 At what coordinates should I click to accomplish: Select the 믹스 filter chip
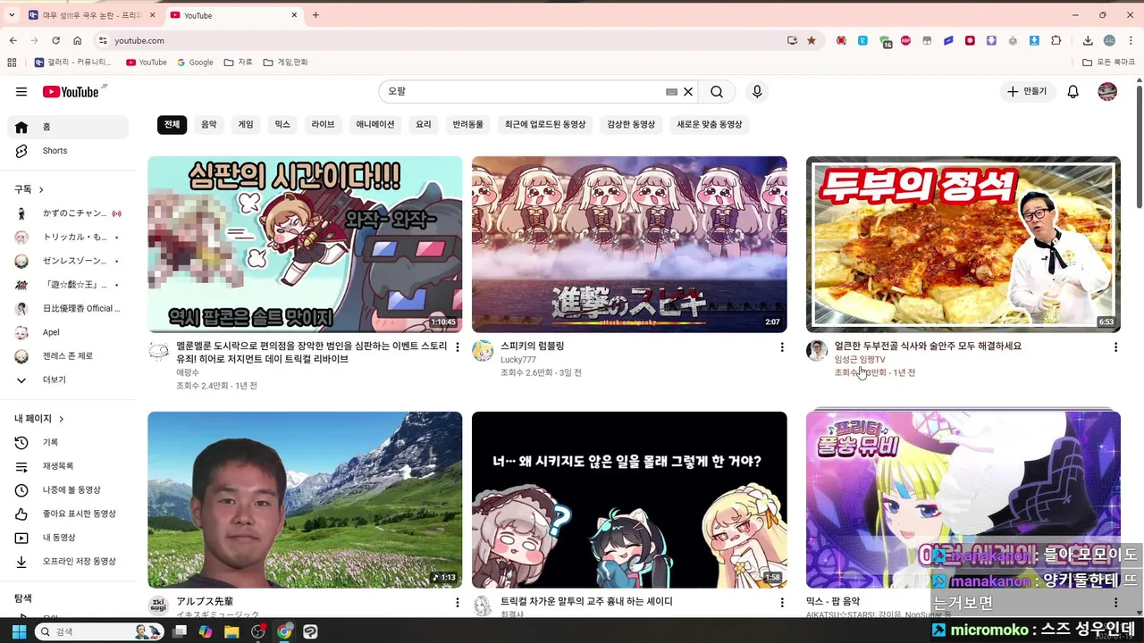282,125
